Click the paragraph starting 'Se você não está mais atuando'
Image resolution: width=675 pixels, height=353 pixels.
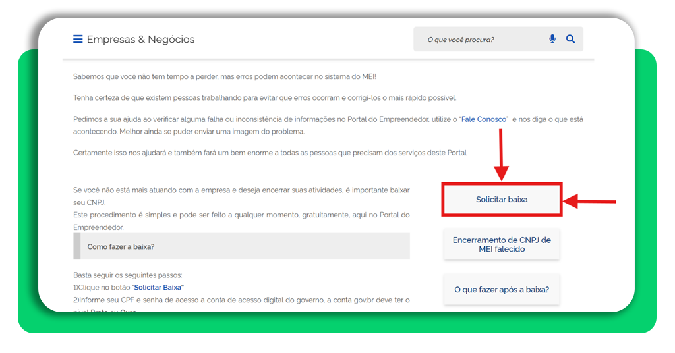(x=241, y=190)
